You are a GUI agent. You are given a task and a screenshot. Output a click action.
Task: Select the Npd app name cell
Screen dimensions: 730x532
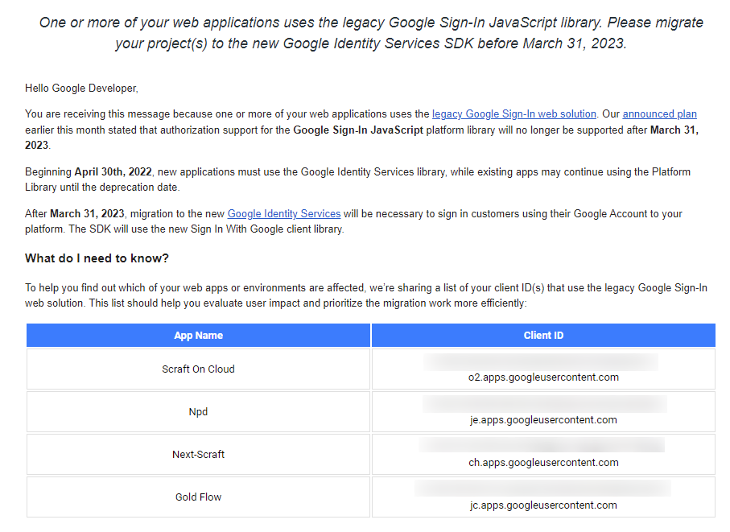click(198, 412)
